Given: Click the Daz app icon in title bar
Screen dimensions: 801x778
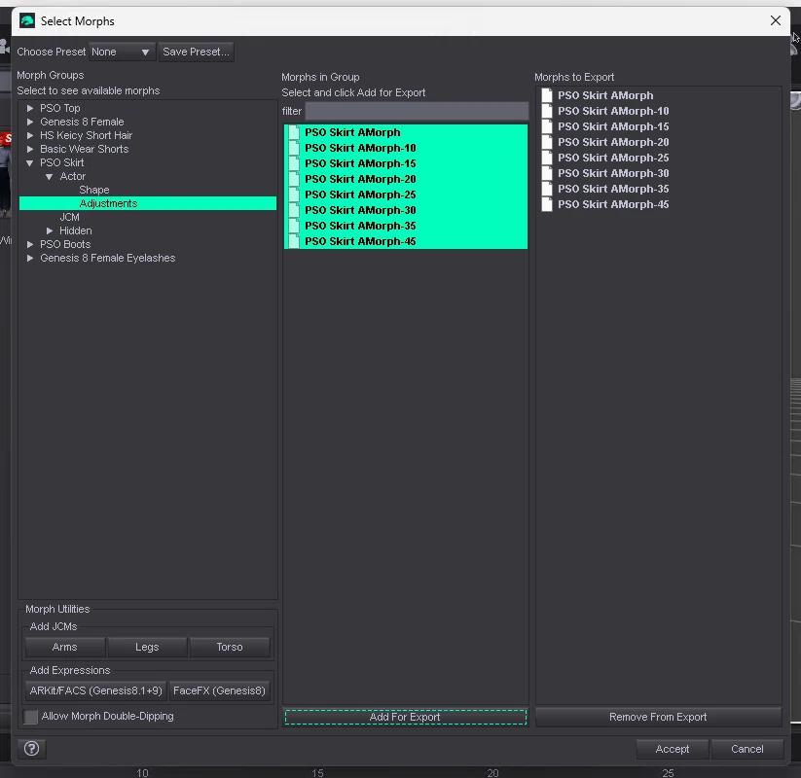Looking at the screenshot, I should click(26, 21).
